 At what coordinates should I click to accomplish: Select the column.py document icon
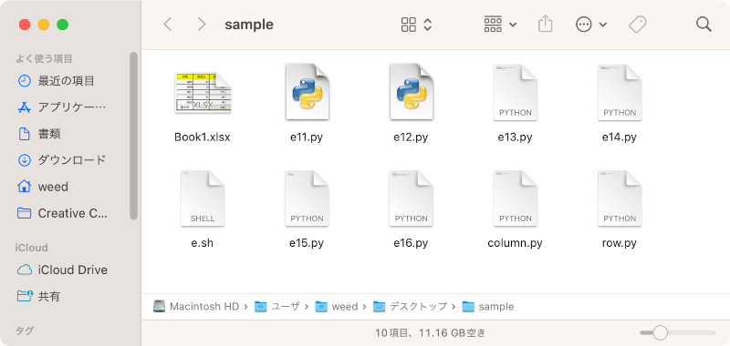coord(516,198)
